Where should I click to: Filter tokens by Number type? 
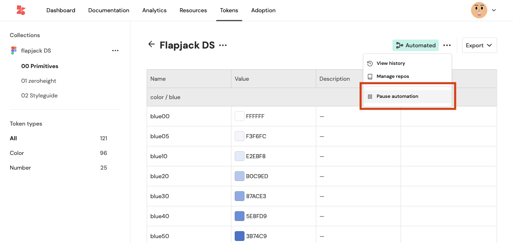[x=20, y=168]
